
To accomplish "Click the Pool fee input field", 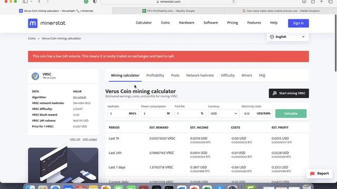I will (x=190, y=113).
